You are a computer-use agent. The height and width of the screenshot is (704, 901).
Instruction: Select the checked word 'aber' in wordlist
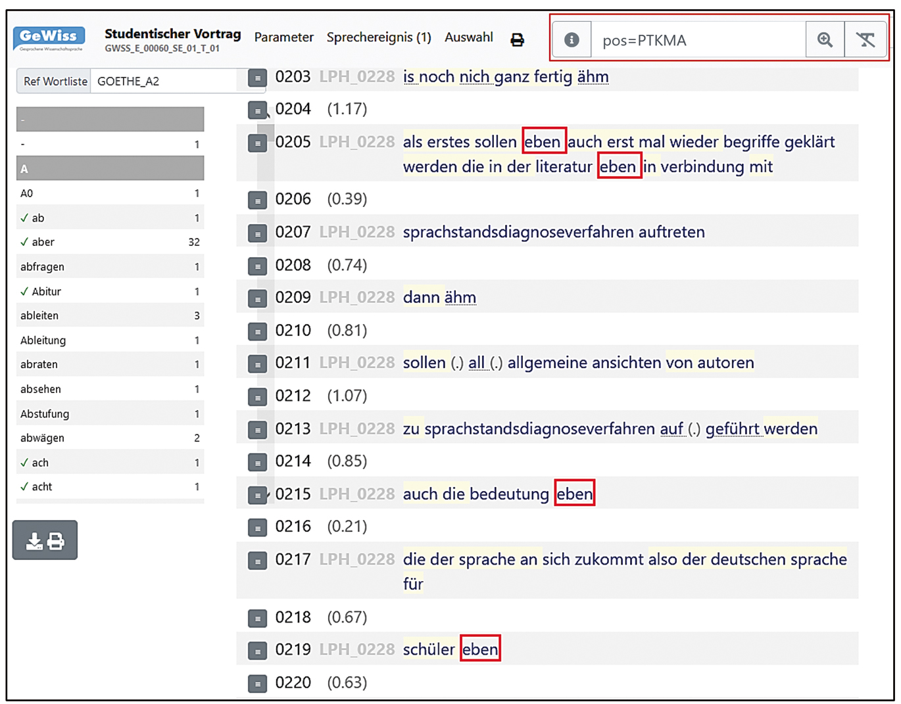[x=43, y=242]
